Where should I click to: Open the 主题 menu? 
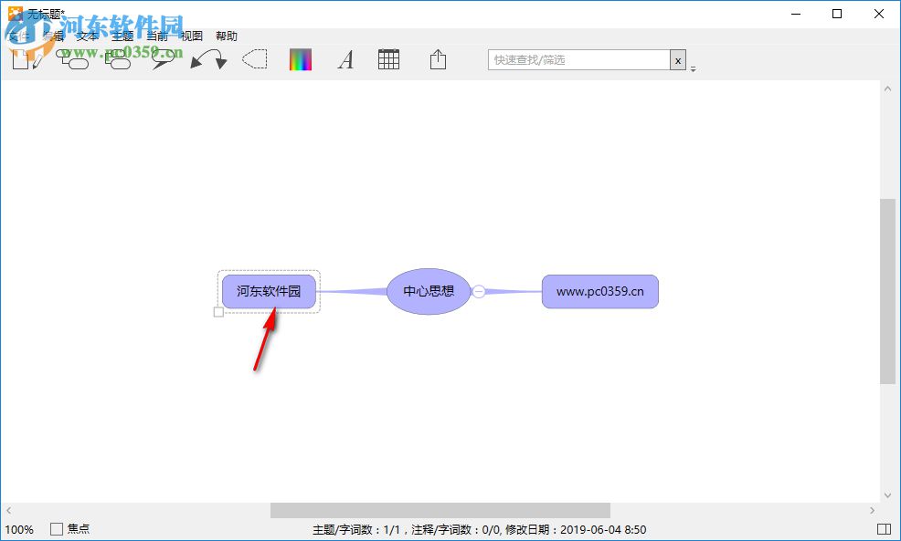tap(122, 36)
